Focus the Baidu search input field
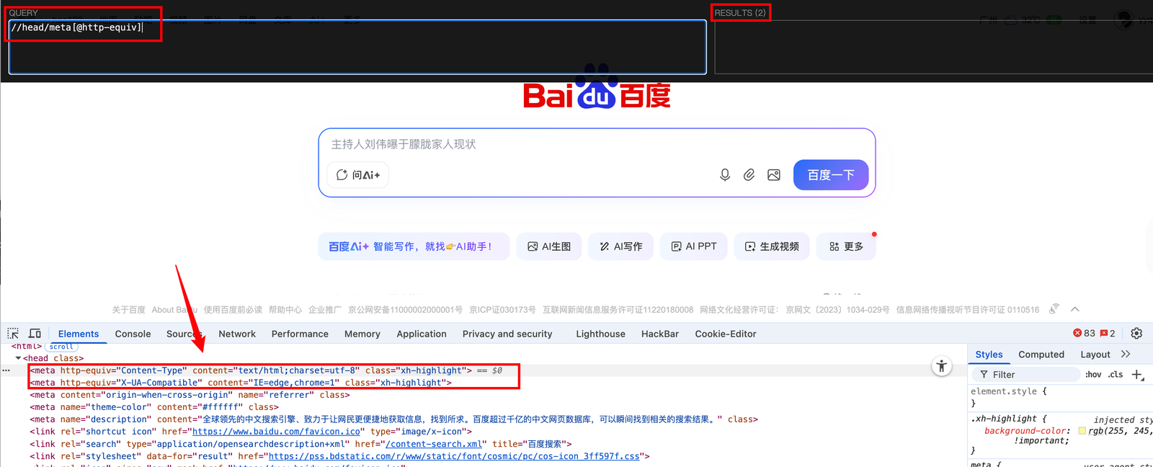Viewport: 1153px width, 467px height. coord(597,144)
